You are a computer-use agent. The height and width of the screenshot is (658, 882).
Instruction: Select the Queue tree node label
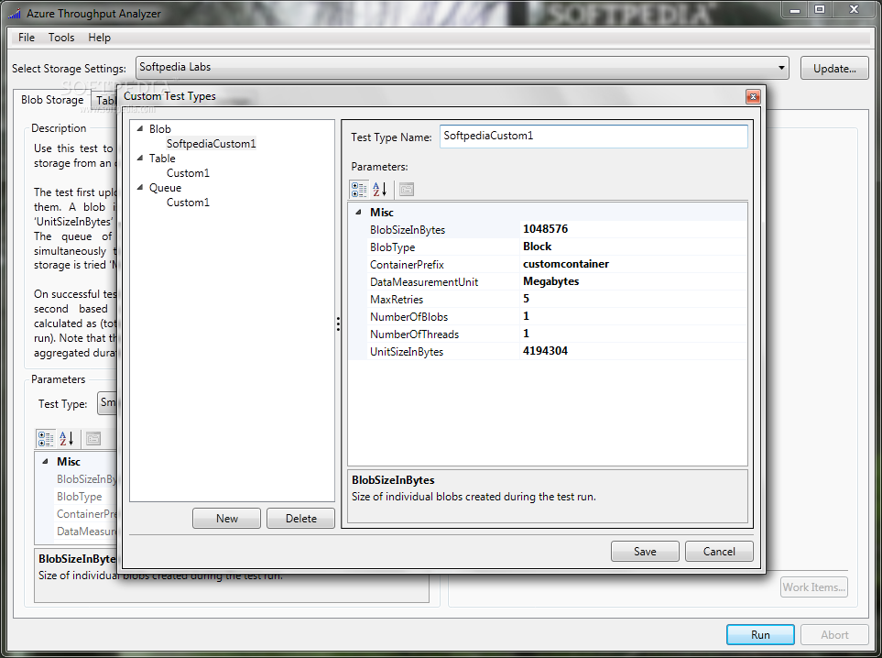165,188
